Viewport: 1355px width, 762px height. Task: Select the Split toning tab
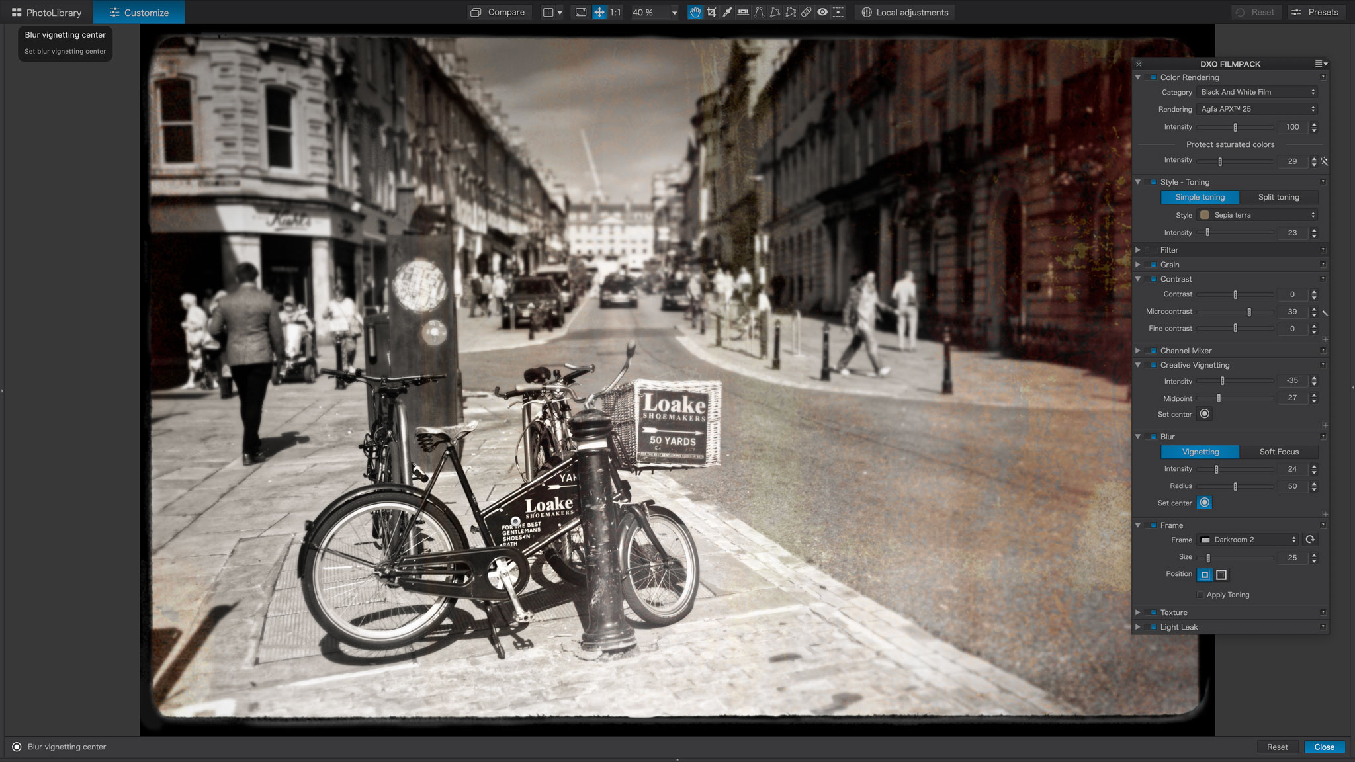coord(1278,197)
